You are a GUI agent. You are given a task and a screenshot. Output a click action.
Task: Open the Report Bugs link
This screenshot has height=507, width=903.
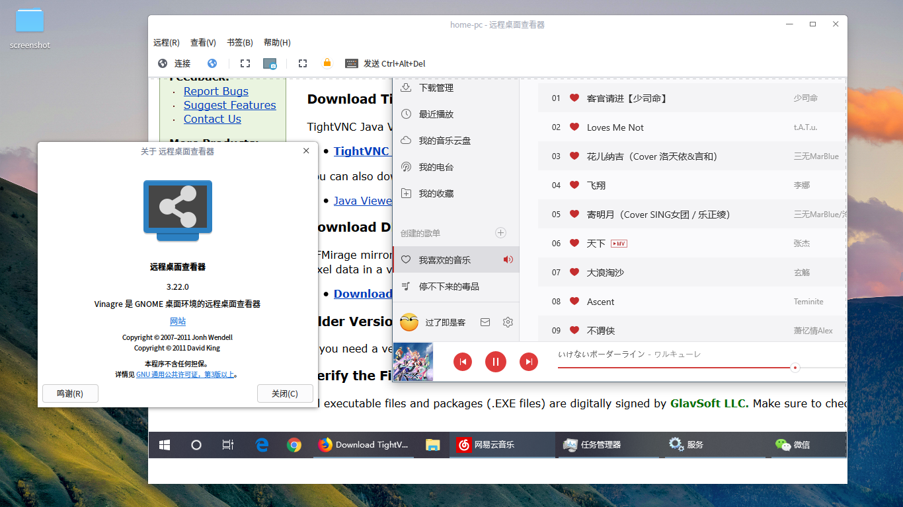[216, 91]
